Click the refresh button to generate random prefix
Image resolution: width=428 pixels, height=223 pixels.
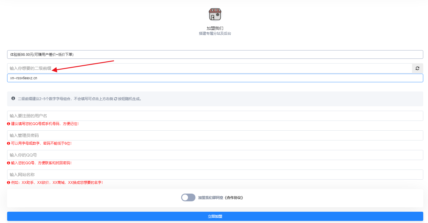point(417,68)
